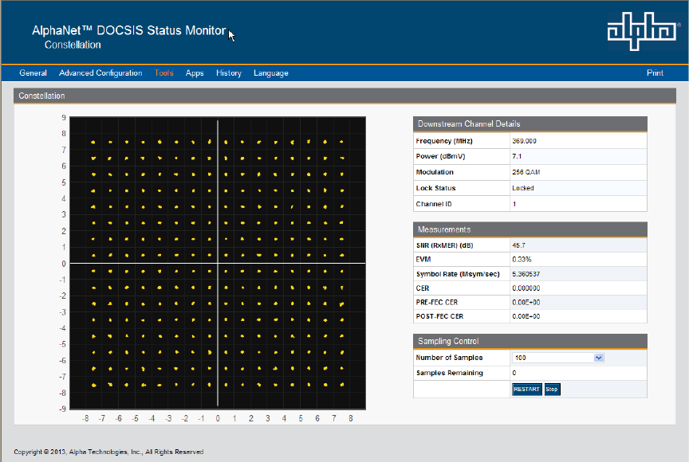689x462 pixels.
Task: Click the Number of Samples label
Action: point(449,358)
